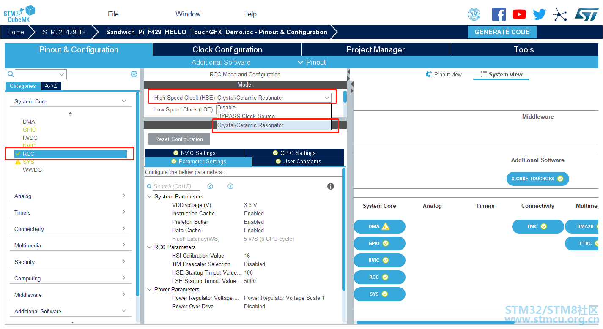This screenshot has height=329, width=603.
Task: Collapse the System Parameters group
Action: tap(149, 196)
